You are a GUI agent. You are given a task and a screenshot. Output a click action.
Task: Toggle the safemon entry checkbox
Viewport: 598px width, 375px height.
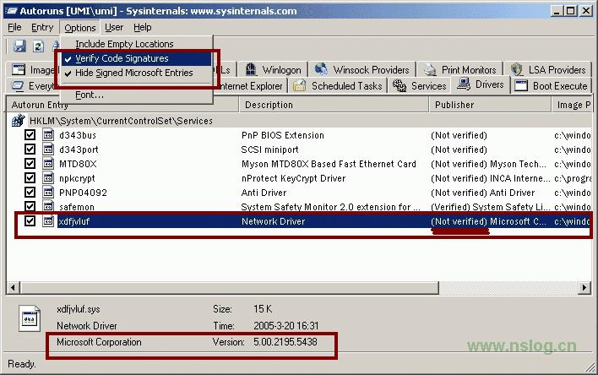[30, 206]
